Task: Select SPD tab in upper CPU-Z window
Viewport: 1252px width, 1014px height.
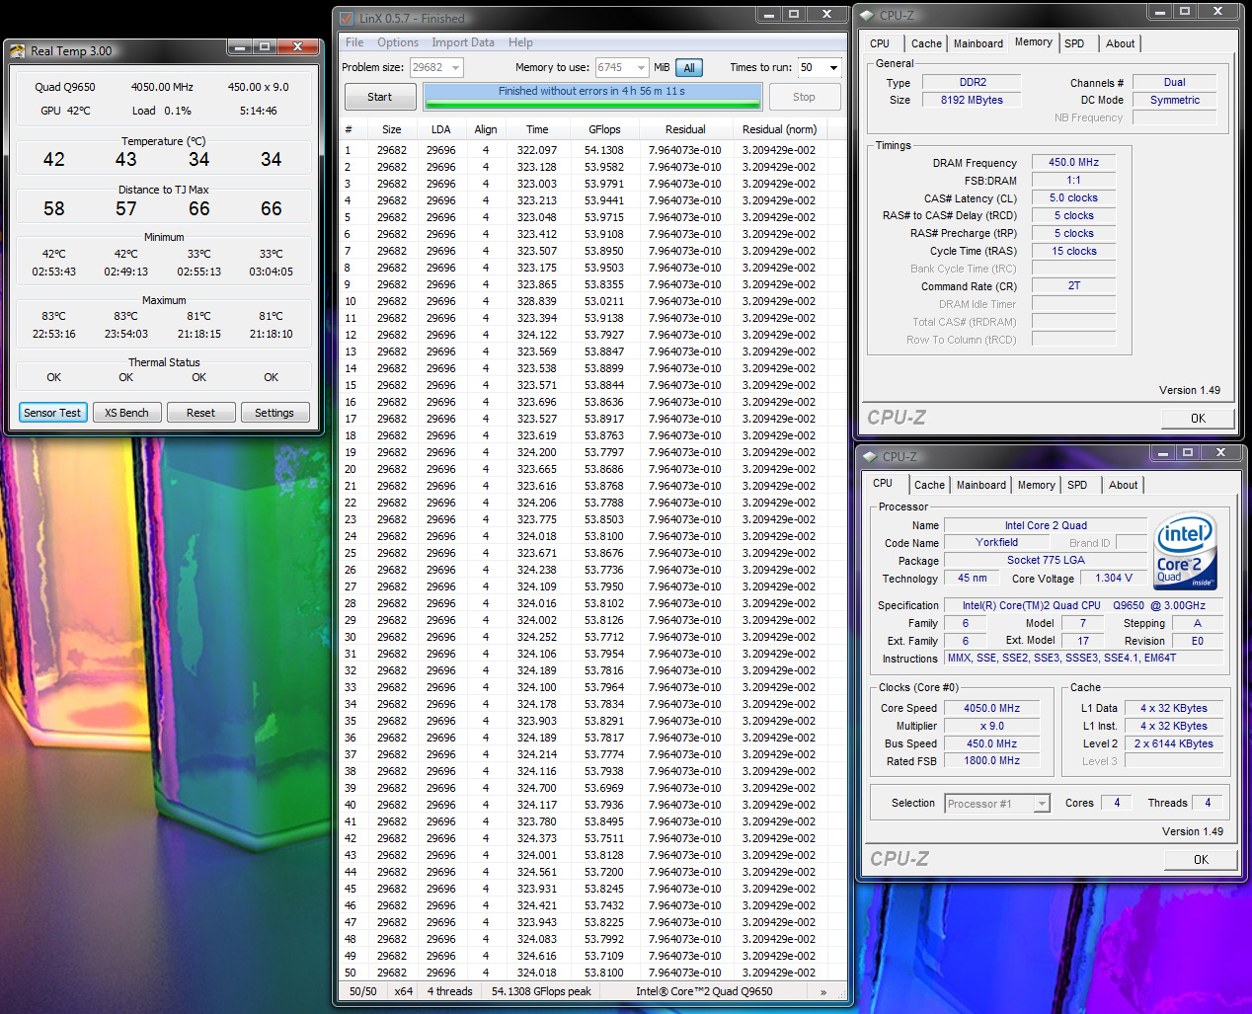Action: coord(1074,43)
